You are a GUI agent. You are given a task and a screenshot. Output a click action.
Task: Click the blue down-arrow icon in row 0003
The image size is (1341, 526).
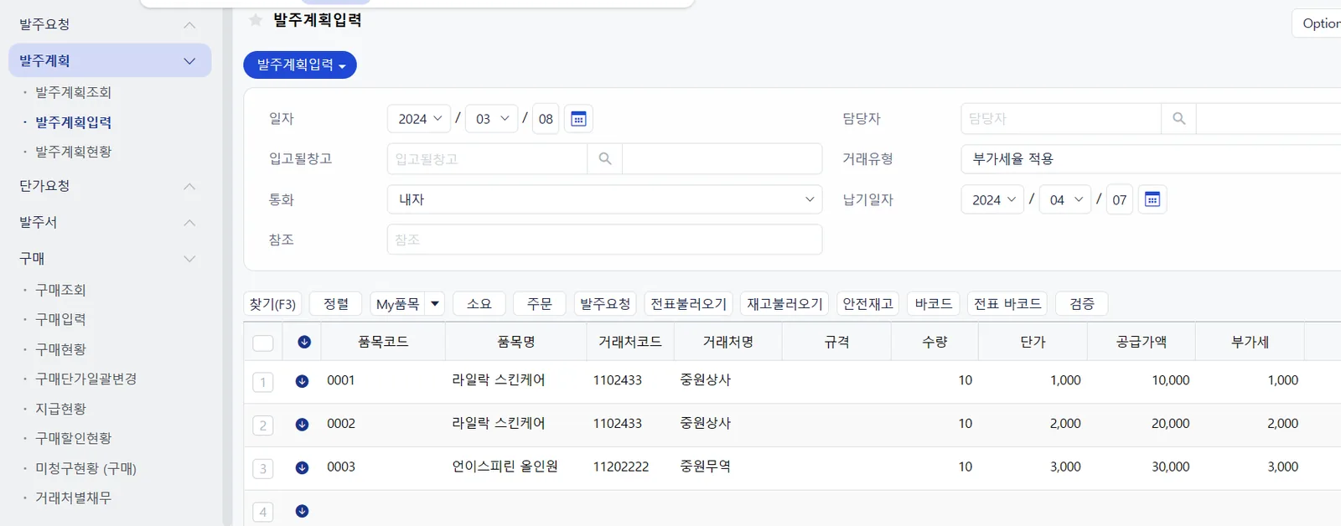point(303,467)
